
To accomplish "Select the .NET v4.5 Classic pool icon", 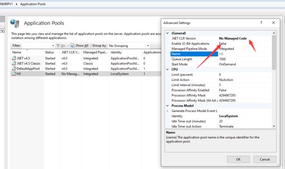I will coord(14,63).
